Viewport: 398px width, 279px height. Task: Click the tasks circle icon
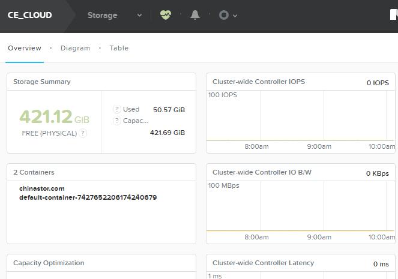[x=224, y=15]
